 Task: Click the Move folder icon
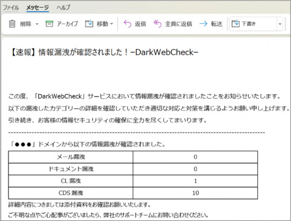89,24
